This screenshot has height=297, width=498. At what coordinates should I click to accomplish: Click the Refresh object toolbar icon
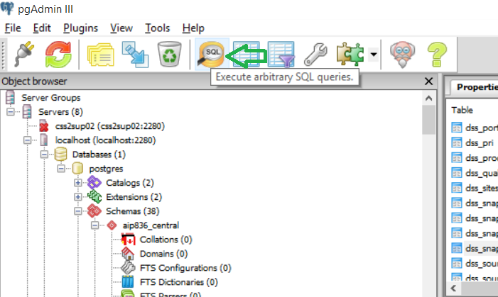pyautogui.click(x=58, y=54)
